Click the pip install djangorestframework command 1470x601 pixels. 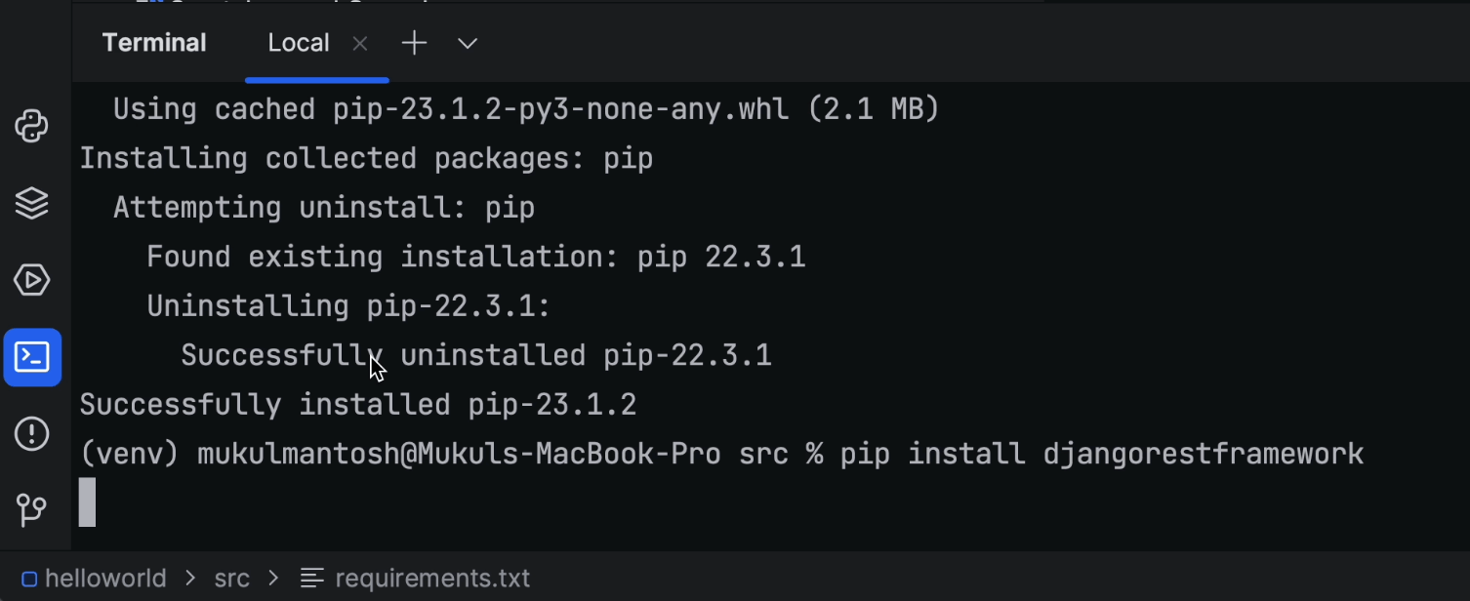click(1101, 454)
